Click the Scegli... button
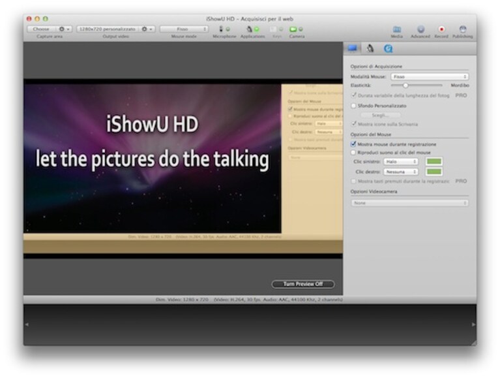The height and width of the screenshot is (378, 500). click(380, 115)
